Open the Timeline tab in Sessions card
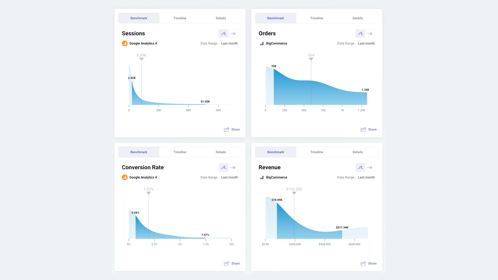Image resolution: width=498 pixels, height=280 pixels. pos(180,18)
